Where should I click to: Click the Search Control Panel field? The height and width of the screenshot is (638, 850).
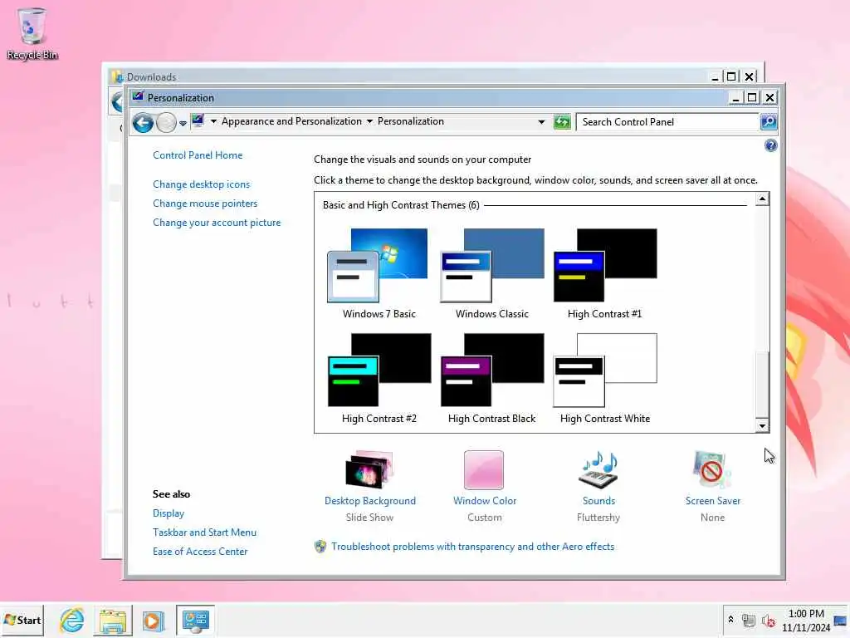pos(667,122)
